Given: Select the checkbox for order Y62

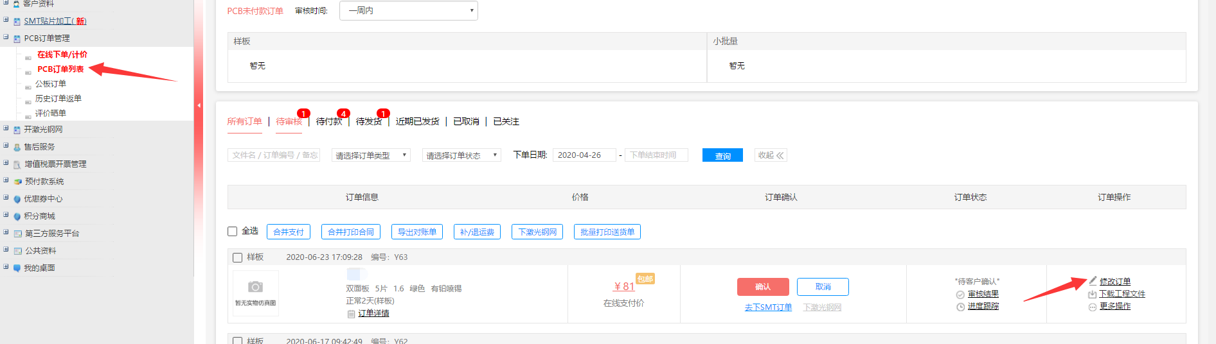Looking at the screenshot, I should point(237,341).
